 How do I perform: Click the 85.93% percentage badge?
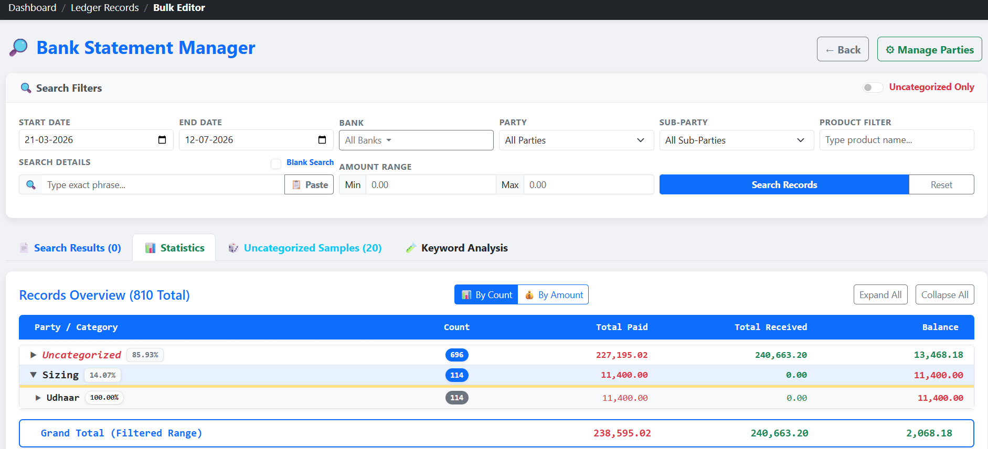145,355
